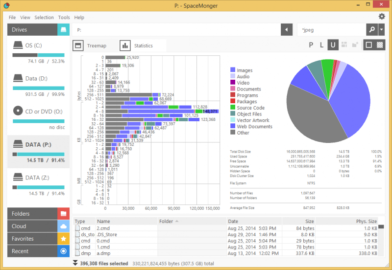Click the Recent panel icon
This screenshot has width=392, height=270.
coord(63,251)
